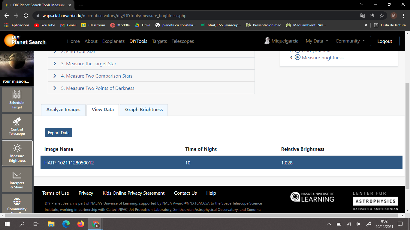Image resolution: width=410 pixels, height=230 pixels.
Task: Reload the page using the refresh icon
Action: coord(26,16)
